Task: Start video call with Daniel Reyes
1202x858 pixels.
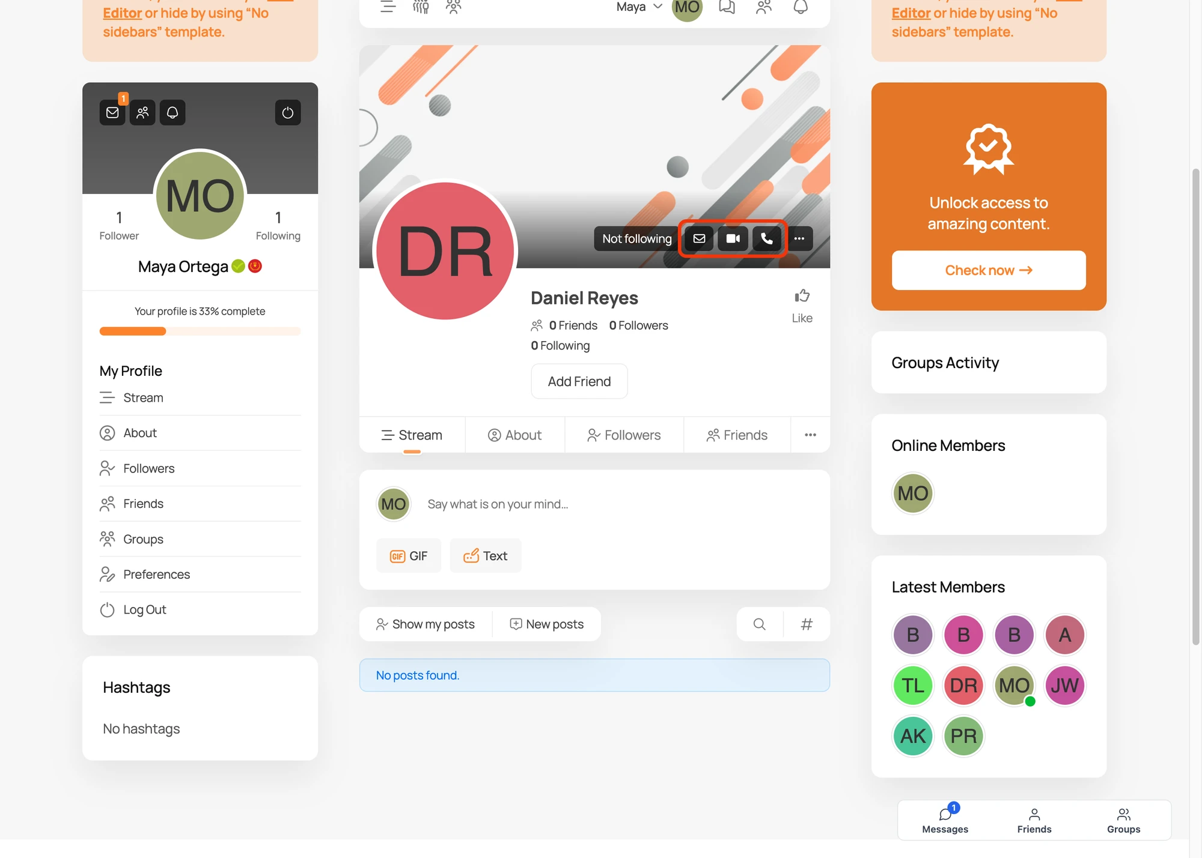Action: (733, 238)
